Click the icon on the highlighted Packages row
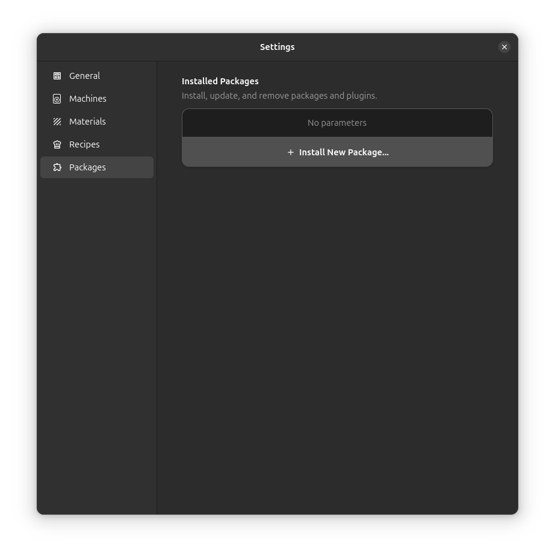555x555 pixels. pyautogui.click(x=57, y=167)
